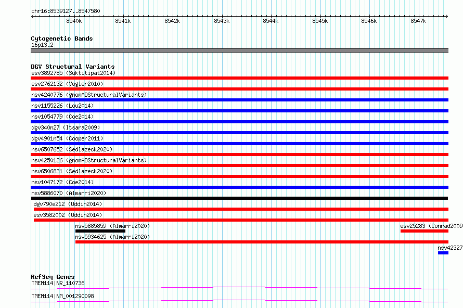Click the red bar under esv3582002
The image size is (463, 308).
coord(241,220)
